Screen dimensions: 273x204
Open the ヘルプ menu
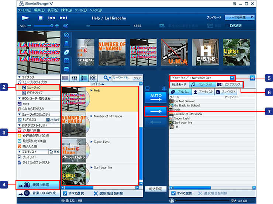pos(96,10)
